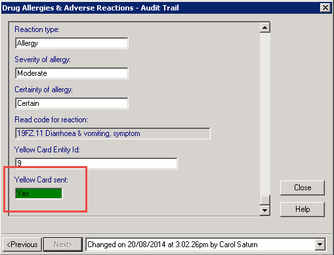Click the 'Read code for reaction:' label
The height and width of the screenshot is (255, 334).
[51, 120]
